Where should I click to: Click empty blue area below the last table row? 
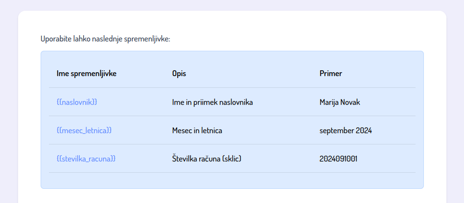(232, 181)
